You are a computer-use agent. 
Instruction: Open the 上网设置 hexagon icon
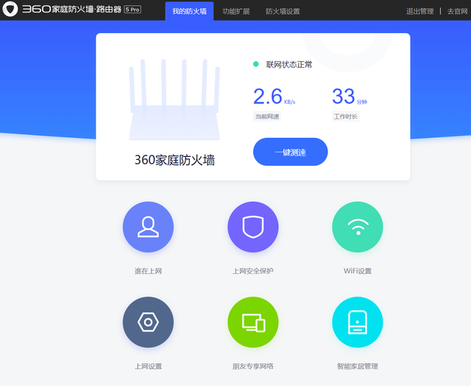click(148, 322)
